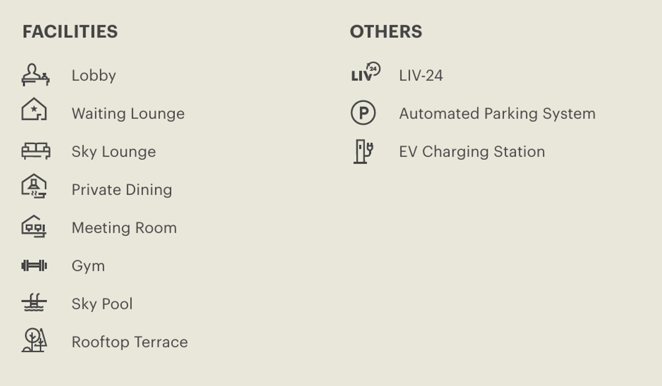Click the Gym dumbbell icon
This screenshot has width=662, height=386.
click(x=34, y=266)
